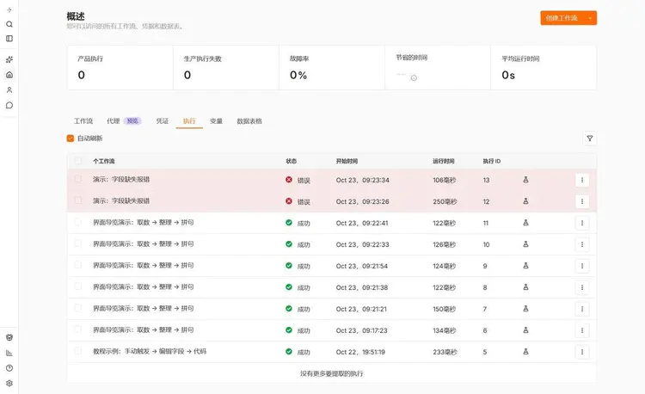
Task: Open the three-dot menu for execution 8
Action: click(582, 287)
